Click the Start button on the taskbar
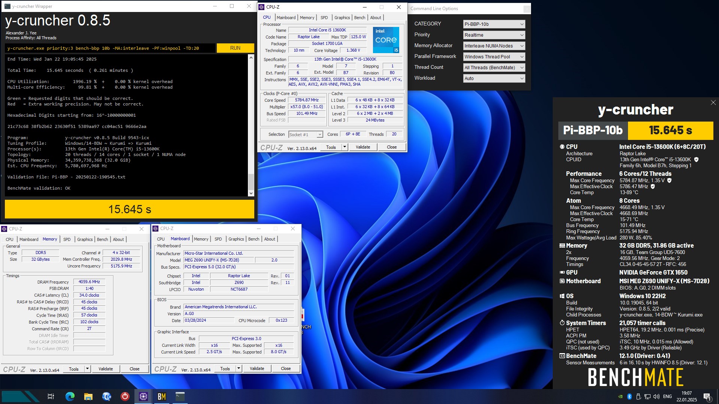The height and width of the screenshot is (404, 719). [x=21, y=397]
